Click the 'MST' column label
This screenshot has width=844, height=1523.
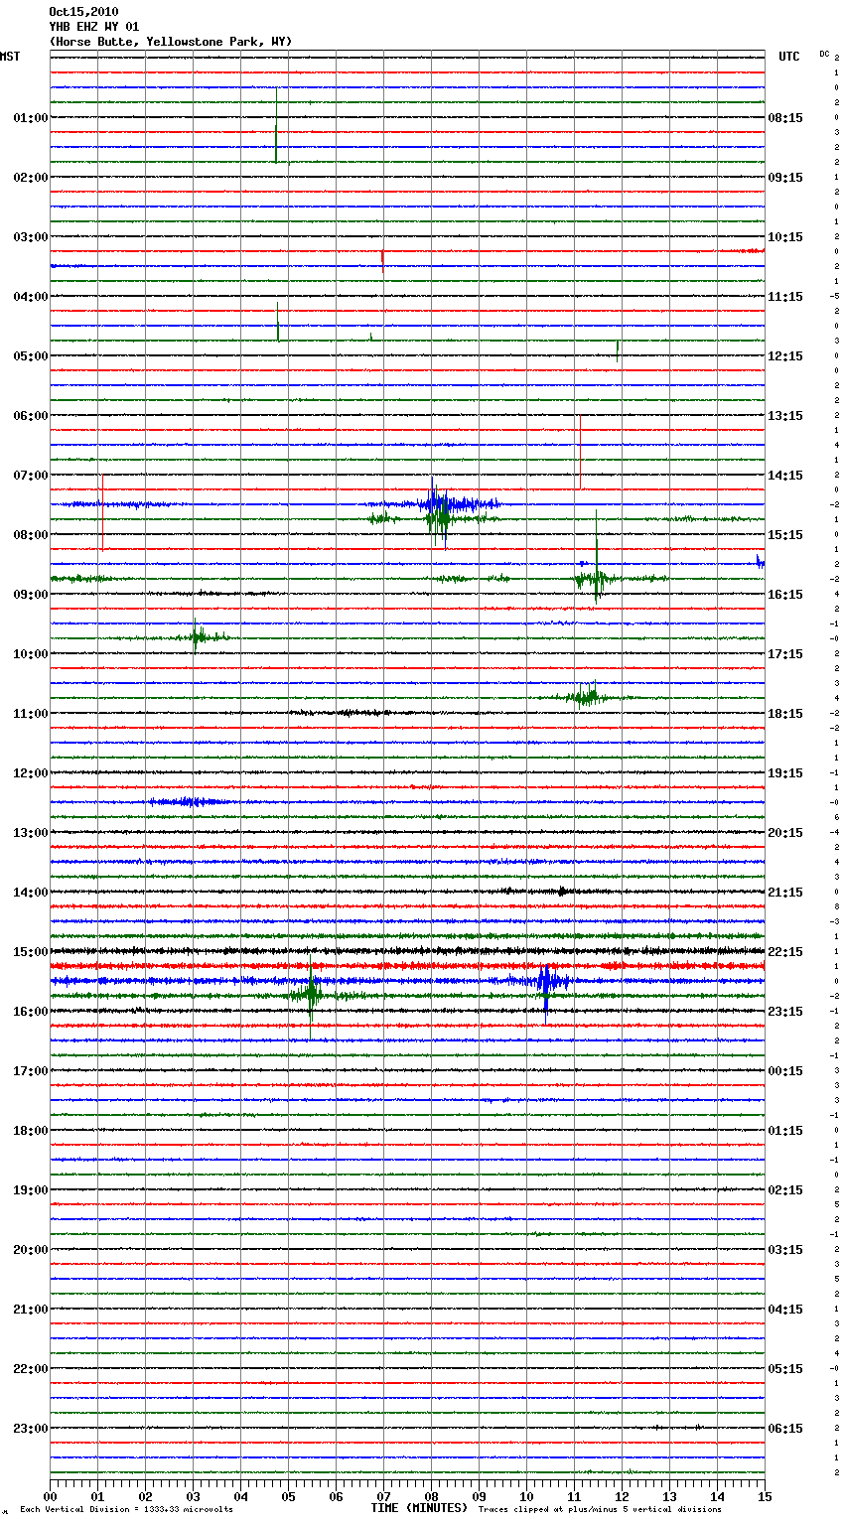tap(10, 57)
